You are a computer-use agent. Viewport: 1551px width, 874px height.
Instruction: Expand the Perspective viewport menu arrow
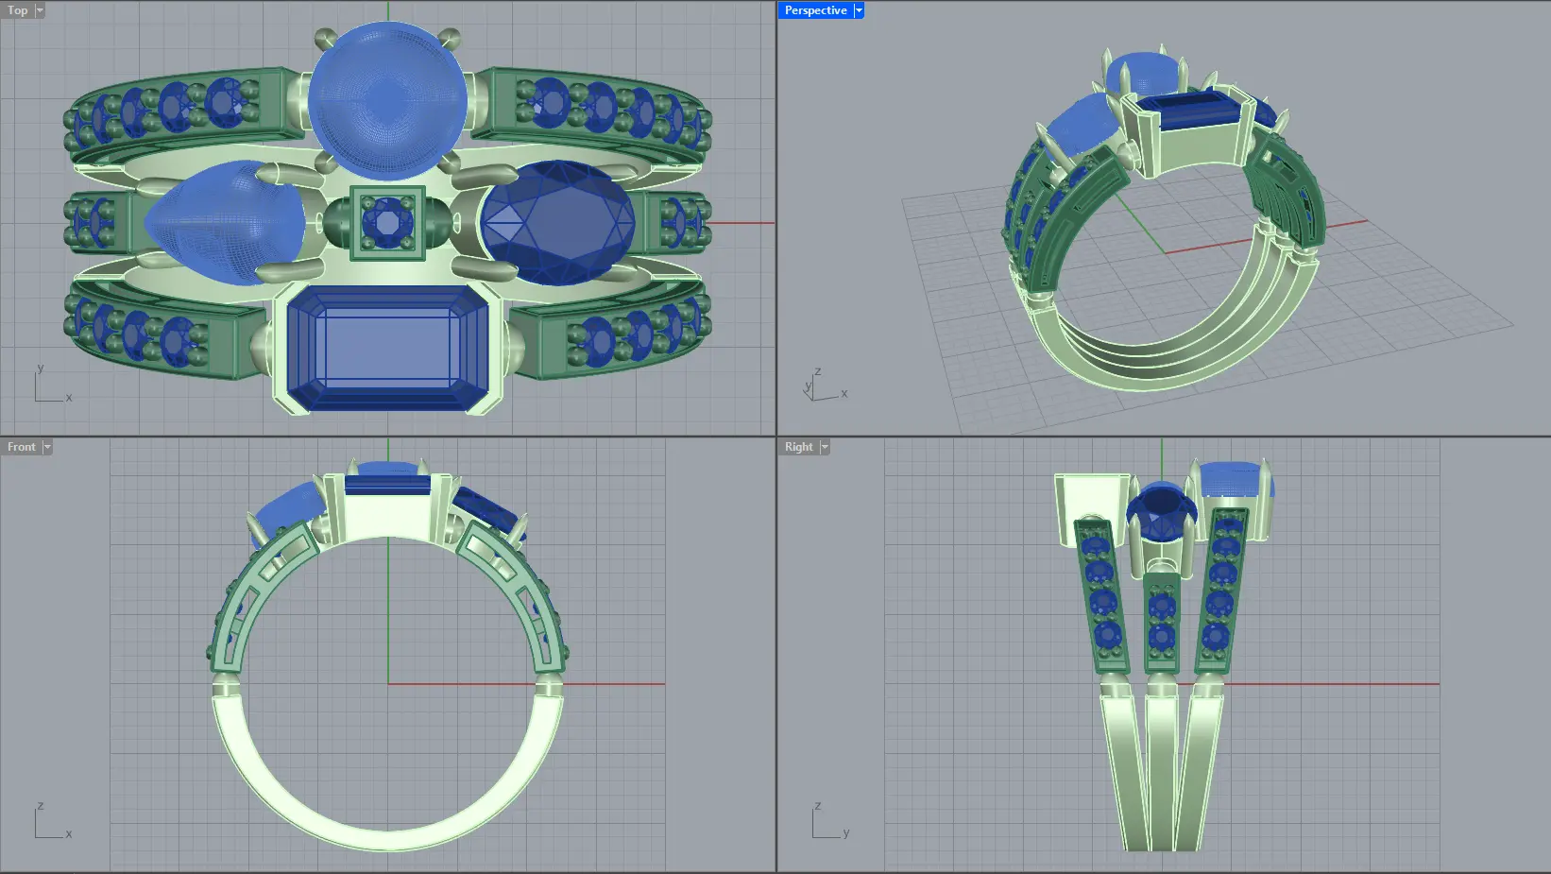click(859, 10)
